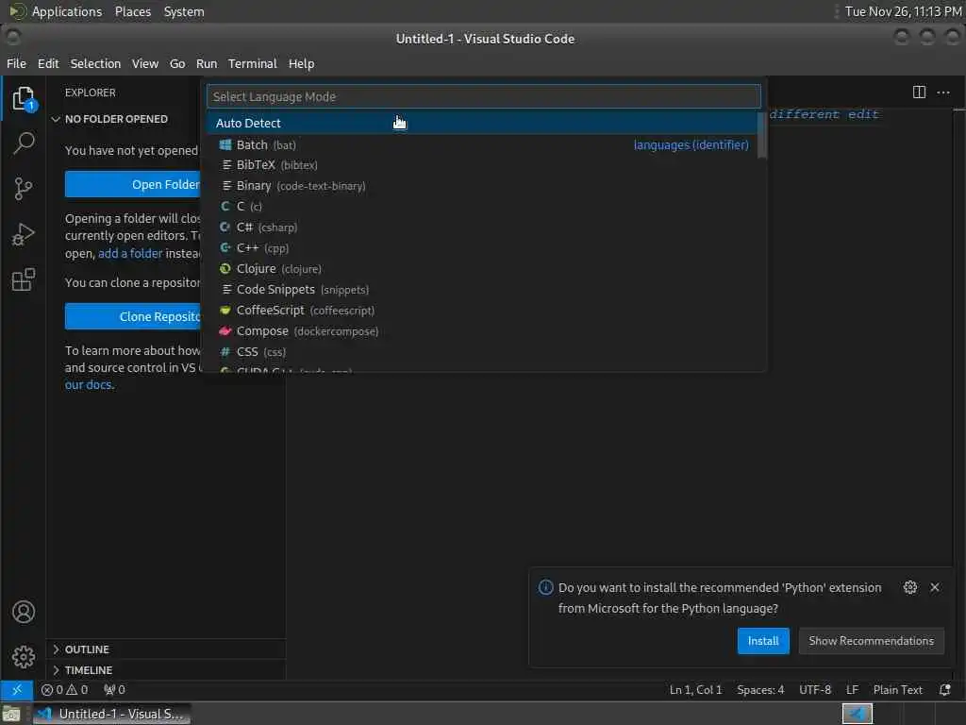Open the Places system menu
The width and height of the screenshot is (966, 725).
tap(132, 11)
